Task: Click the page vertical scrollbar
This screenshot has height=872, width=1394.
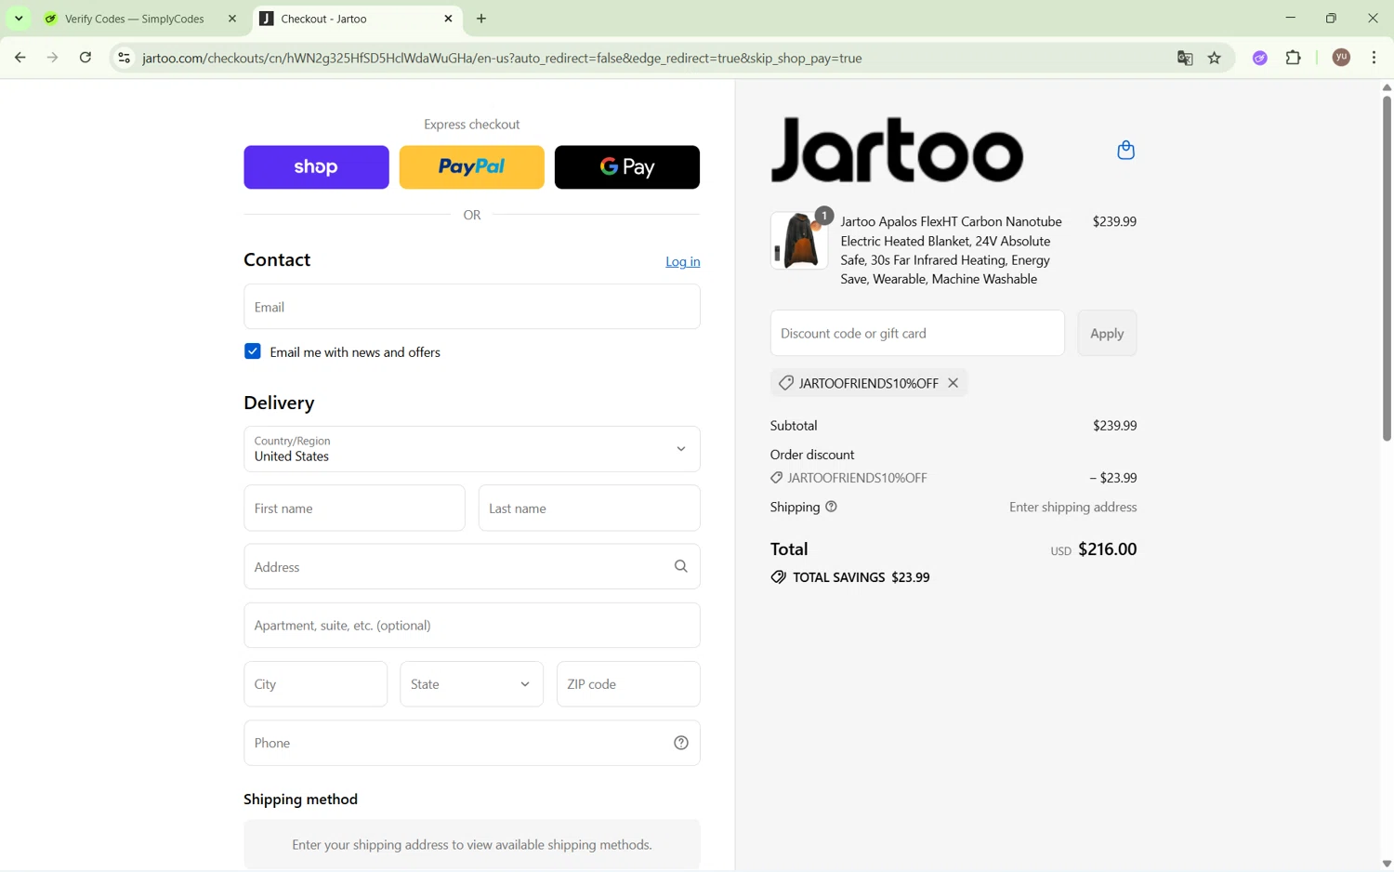Action: (x=1387, y=268)
